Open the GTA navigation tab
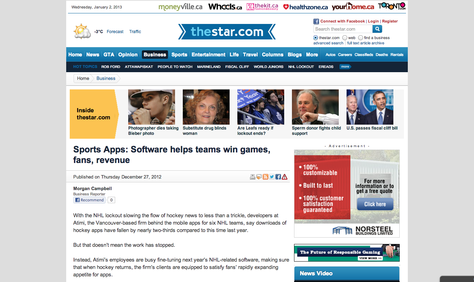Viewport: 474px width, 282px height. (109, 55)
